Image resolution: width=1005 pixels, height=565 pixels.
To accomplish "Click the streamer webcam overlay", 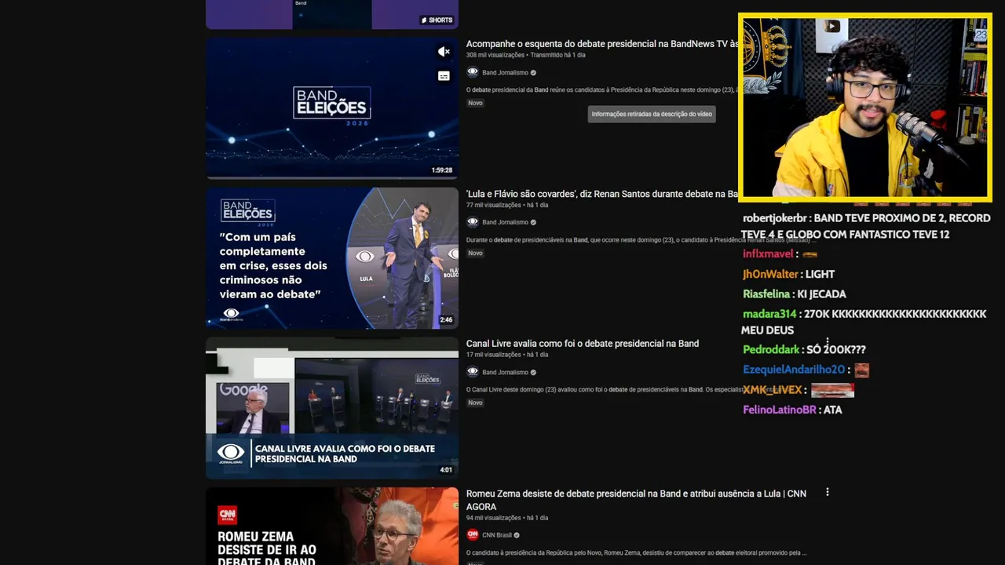I will click(x=864, y=108).
